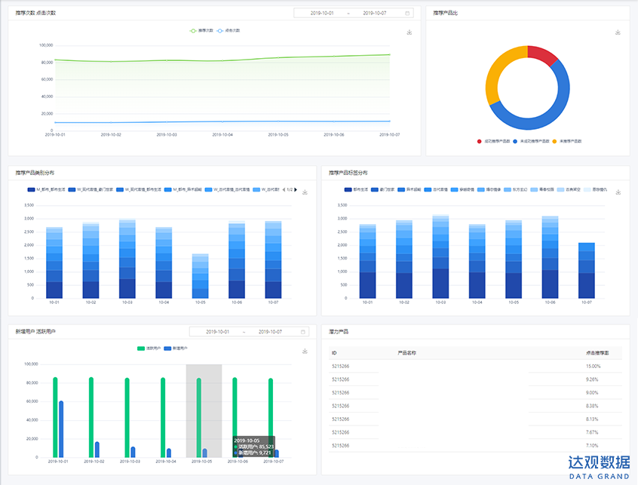The height and width of the screenshot is (485, 638).
Task: Open calendar icon in top date range picker
Action: [x=408, y=13]
